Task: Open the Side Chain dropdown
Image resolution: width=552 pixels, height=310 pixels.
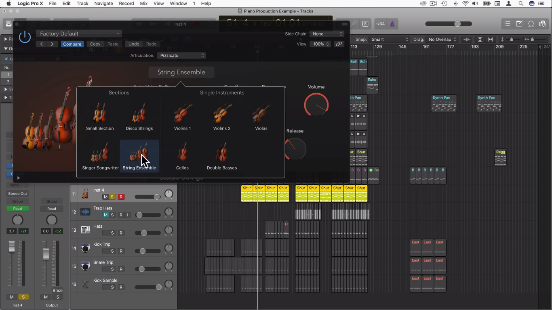Action: 327,34
